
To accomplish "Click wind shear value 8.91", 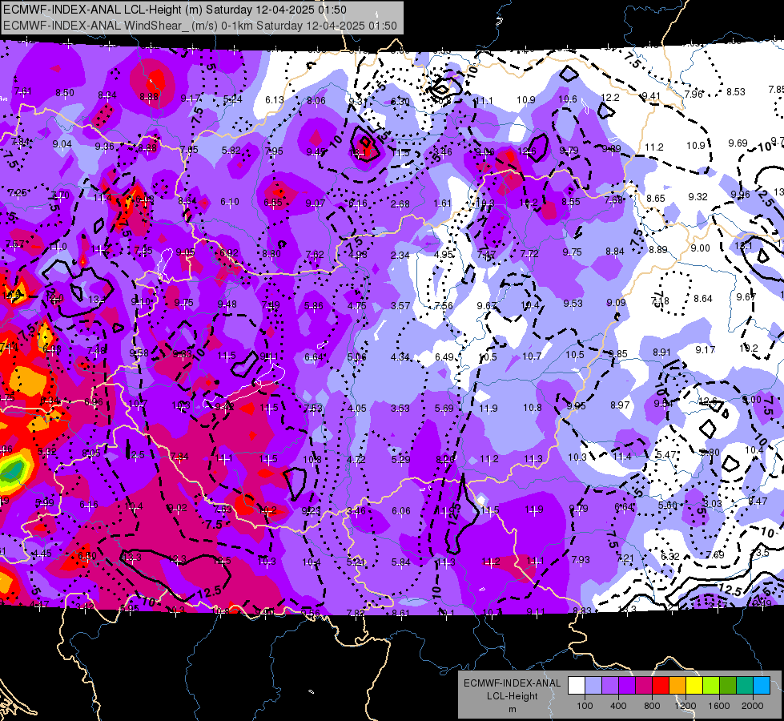I will coord(661,352).
